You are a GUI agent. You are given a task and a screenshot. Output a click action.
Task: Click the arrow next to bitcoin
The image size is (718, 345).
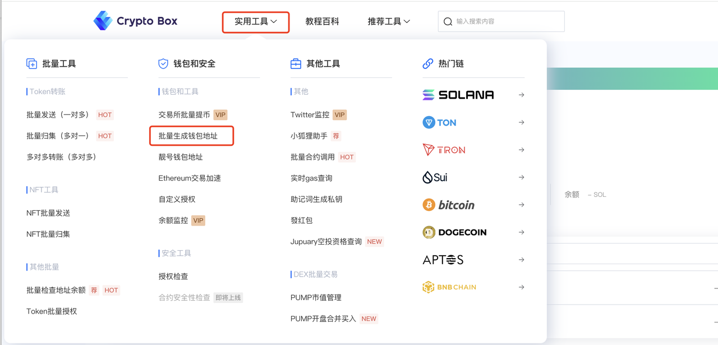(x=521, y=205)
